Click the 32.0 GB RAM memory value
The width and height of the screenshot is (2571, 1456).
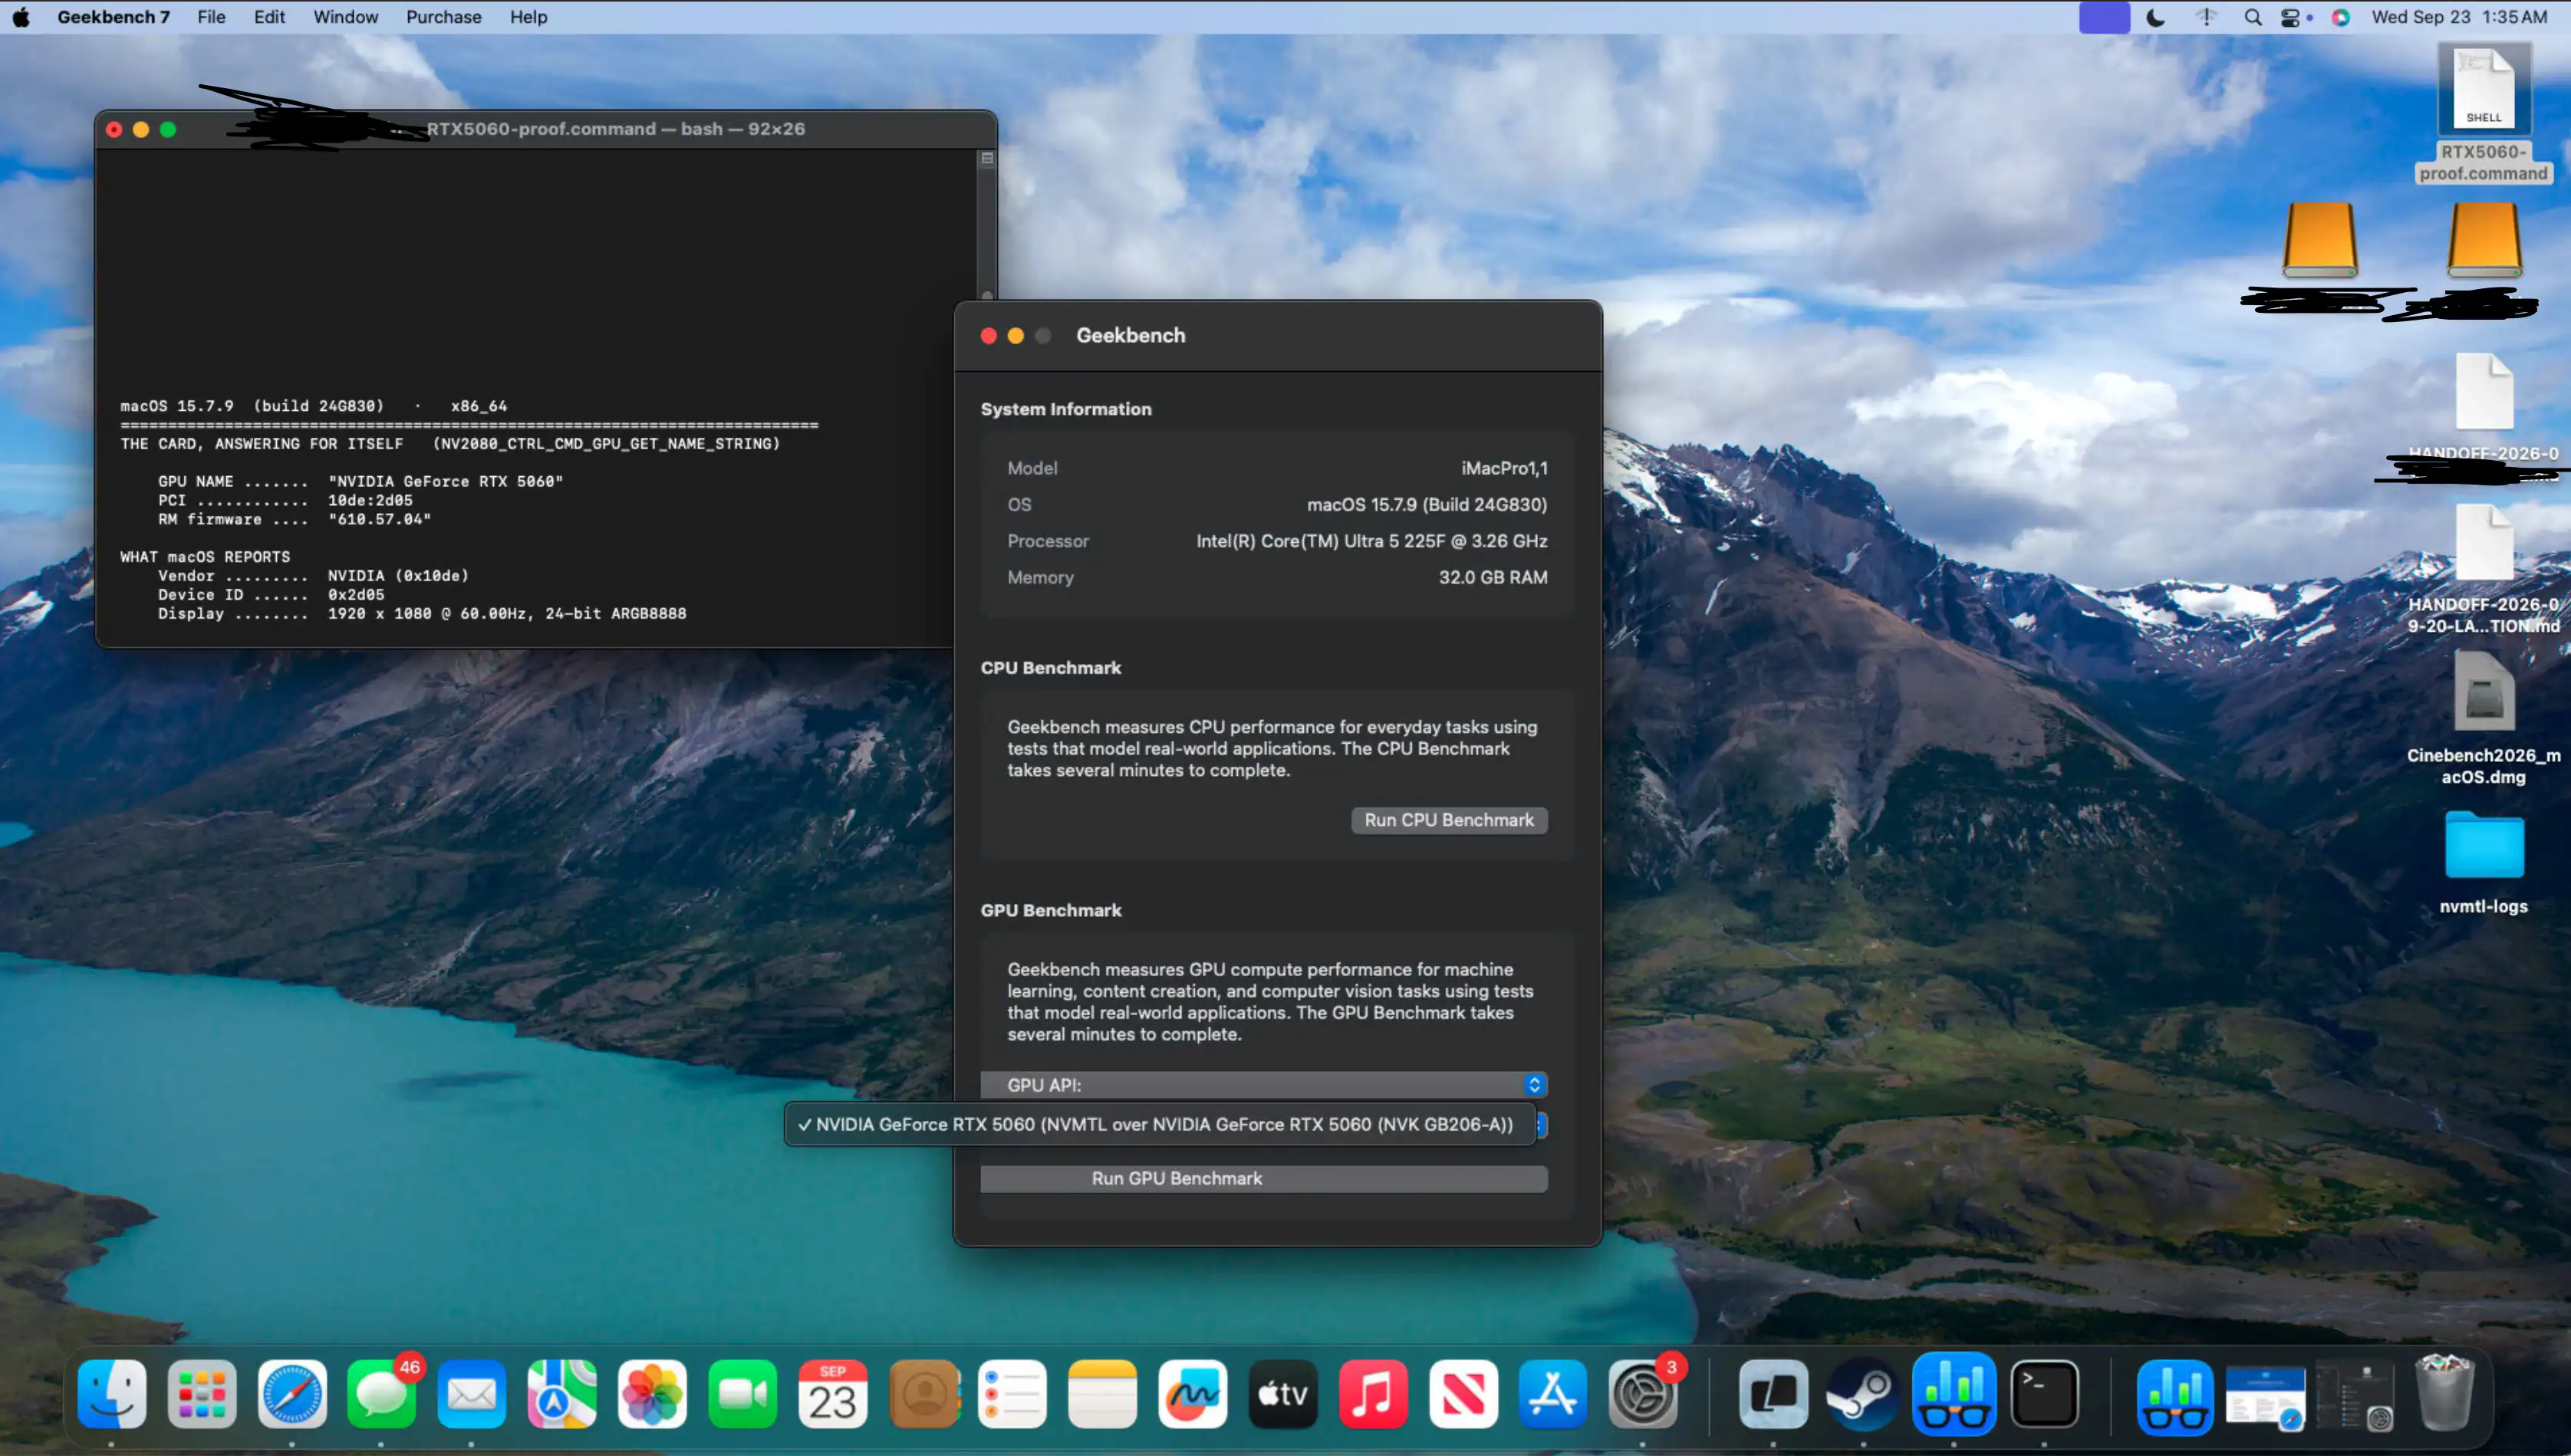pyautogui.click(x=1493, y=577)
